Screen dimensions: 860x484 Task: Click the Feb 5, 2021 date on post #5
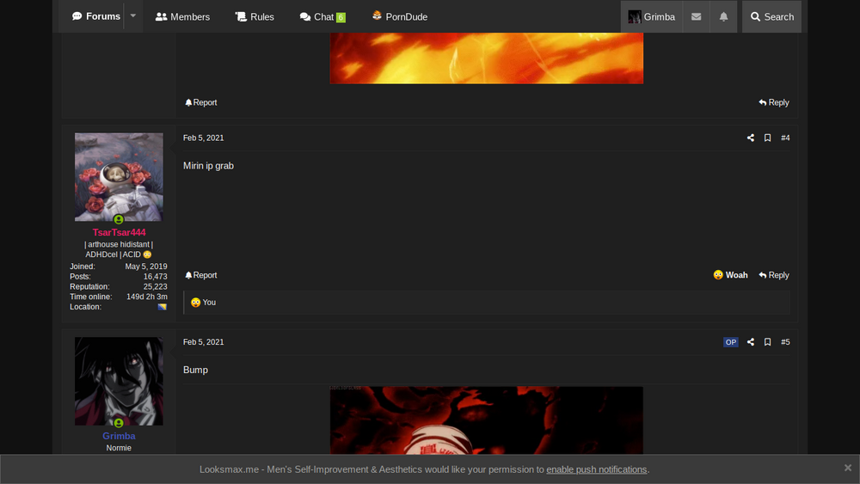click(x=204, y=342)
